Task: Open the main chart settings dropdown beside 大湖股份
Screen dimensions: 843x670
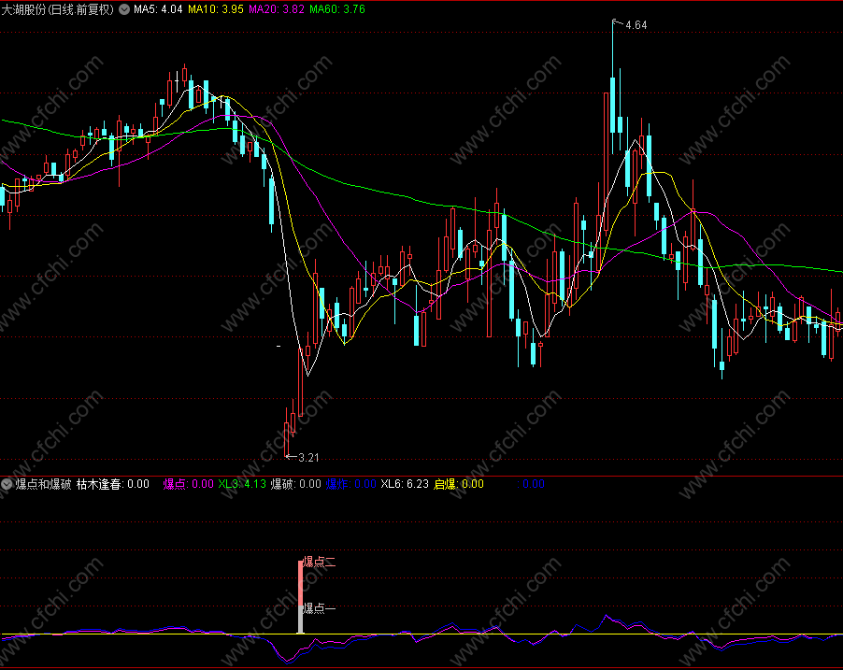Action: point(124,9)
